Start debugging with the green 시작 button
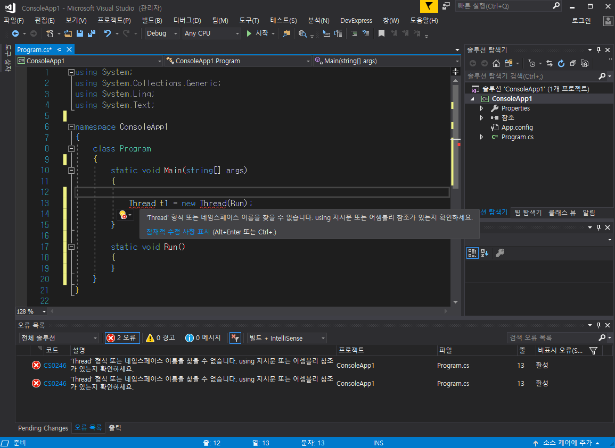 click(257, 33)
